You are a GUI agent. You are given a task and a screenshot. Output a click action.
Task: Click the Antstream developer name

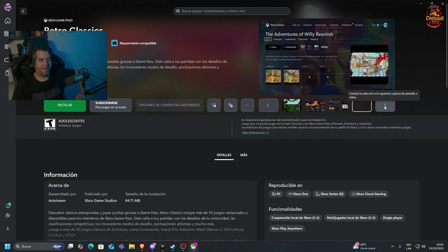click(x=57, y=201)
